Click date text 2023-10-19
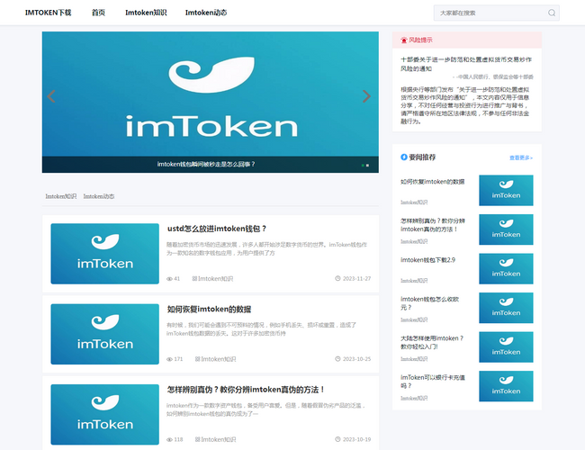Image resolution: width=585 pixels, height=450 pixels. coord(356,439)
